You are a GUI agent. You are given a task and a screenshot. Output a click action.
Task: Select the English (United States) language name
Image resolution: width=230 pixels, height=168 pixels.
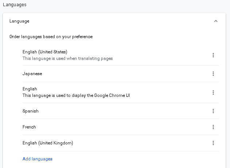click(45, 52)
